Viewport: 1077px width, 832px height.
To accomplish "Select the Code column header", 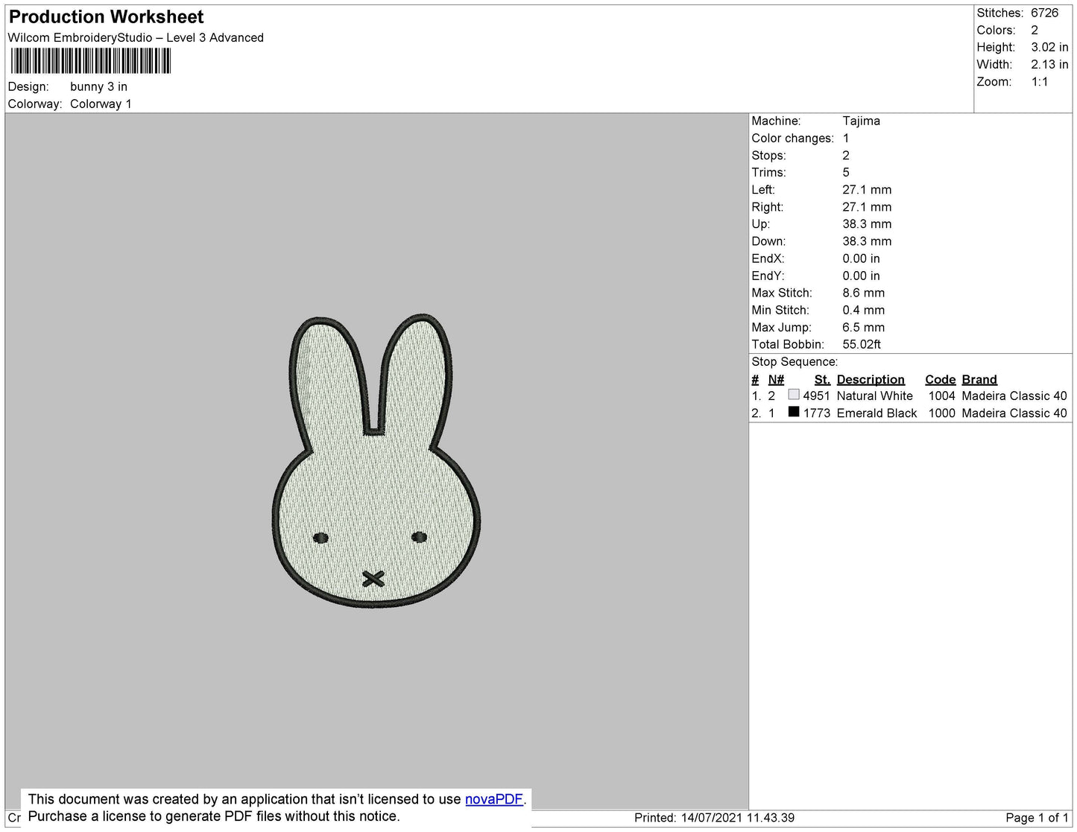I will pyautogui.click(x=940, y=380).
